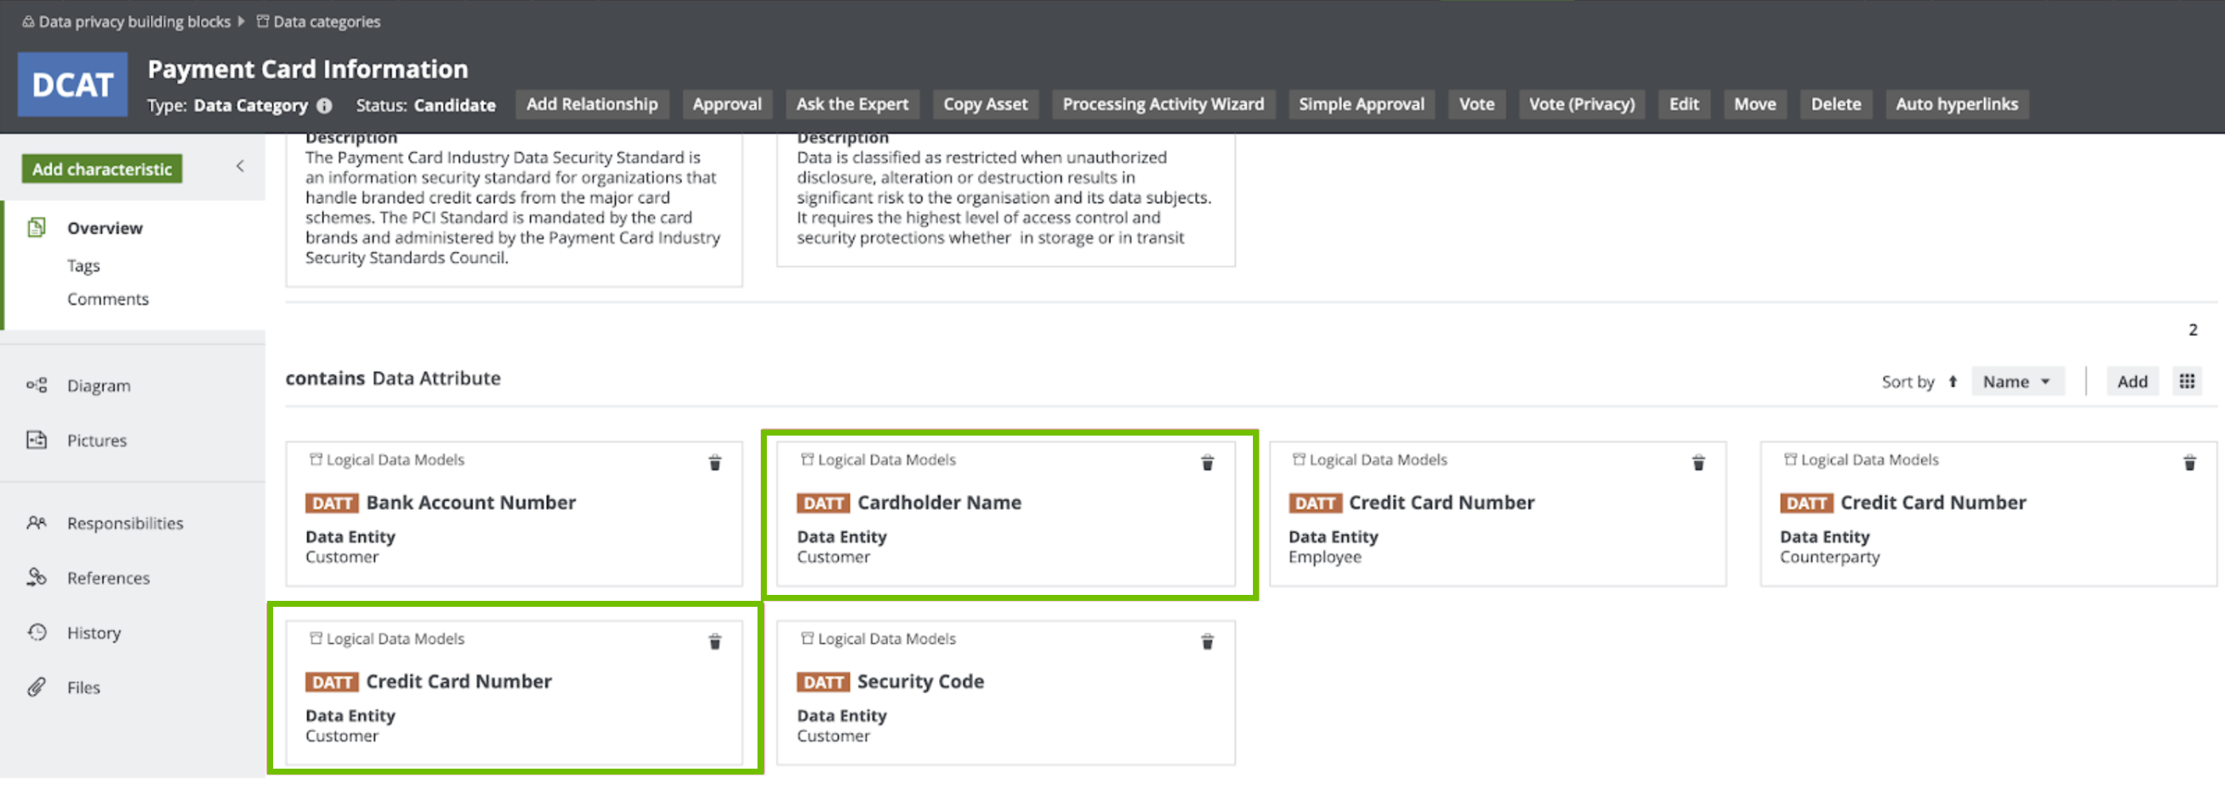
Task: Open the Bank Account Number attribute
Action: 471,503
